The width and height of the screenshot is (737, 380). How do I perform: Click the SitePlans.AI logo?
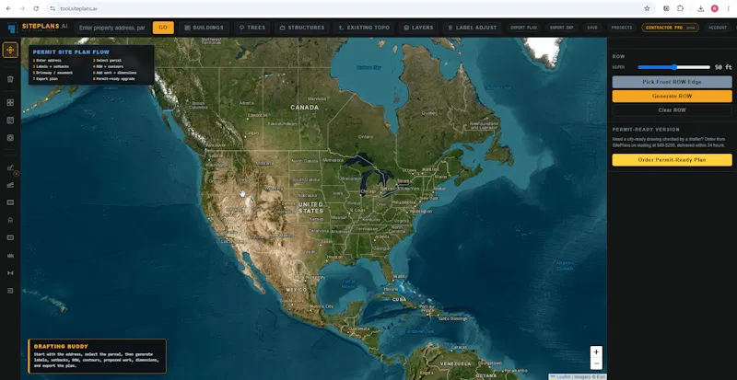(x=38, y=28)
